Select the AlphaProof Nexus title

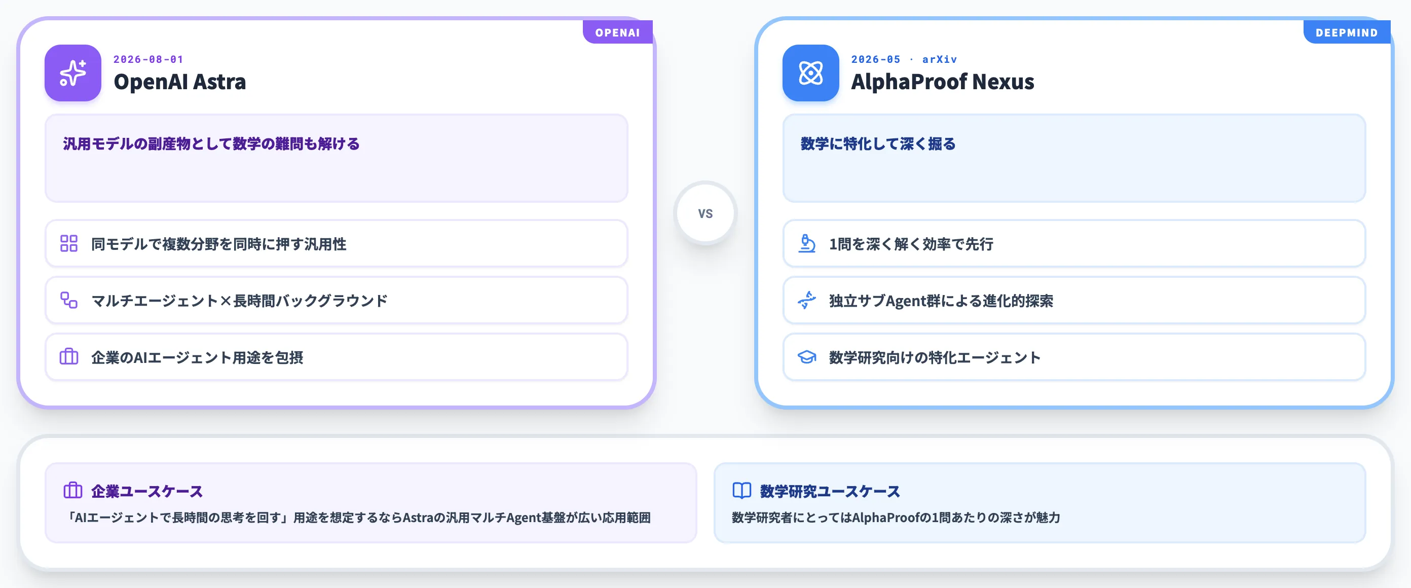pos(943,82)
